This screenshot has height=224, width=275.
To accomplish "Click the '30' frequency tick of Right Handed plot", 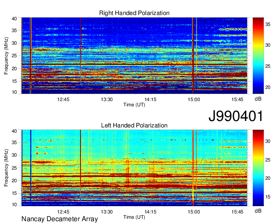I will click(14, 43).
